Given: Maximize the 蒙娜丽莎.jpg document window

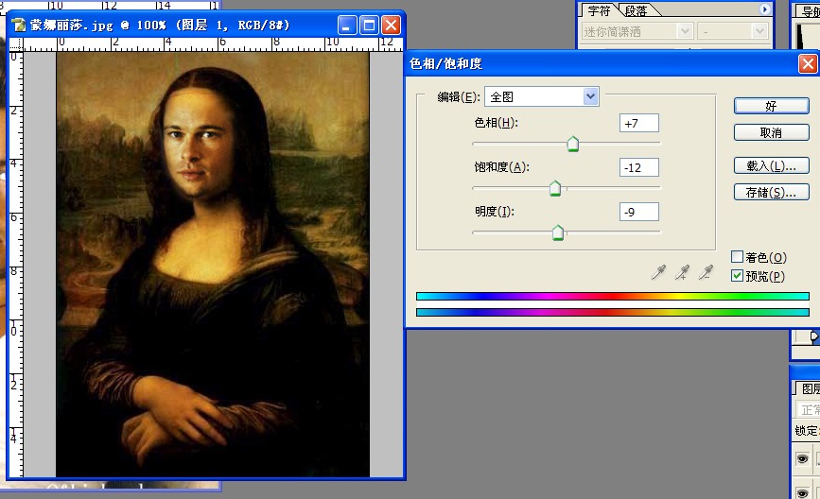Looking at the screenshot, I should (x=369, y=25).
